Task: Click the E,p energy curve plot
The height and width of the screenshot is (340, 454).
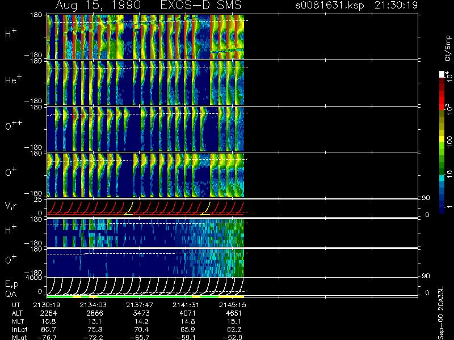Action: click(x=145, y=286)
